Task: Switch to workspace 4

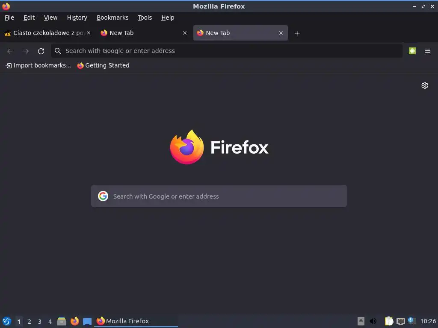Action: 50,322
